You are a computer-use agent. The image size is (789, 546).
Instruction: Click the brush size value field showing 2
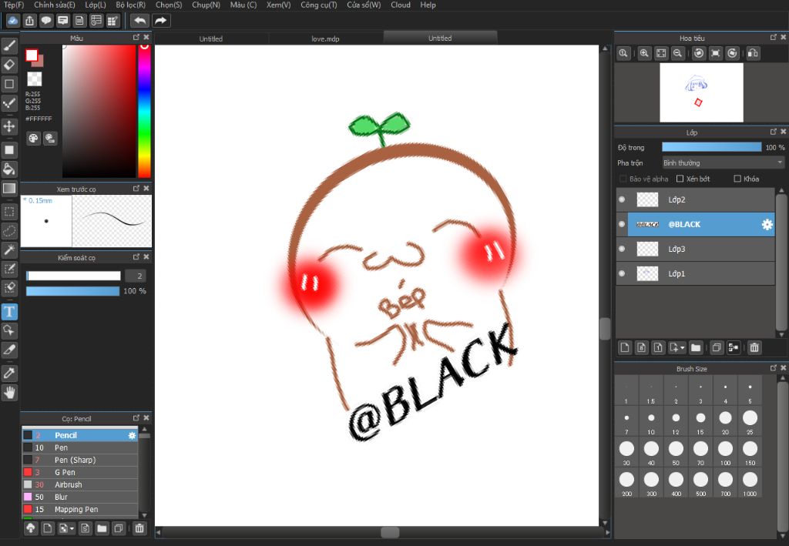pyautogui.click(x=136, y=276)
